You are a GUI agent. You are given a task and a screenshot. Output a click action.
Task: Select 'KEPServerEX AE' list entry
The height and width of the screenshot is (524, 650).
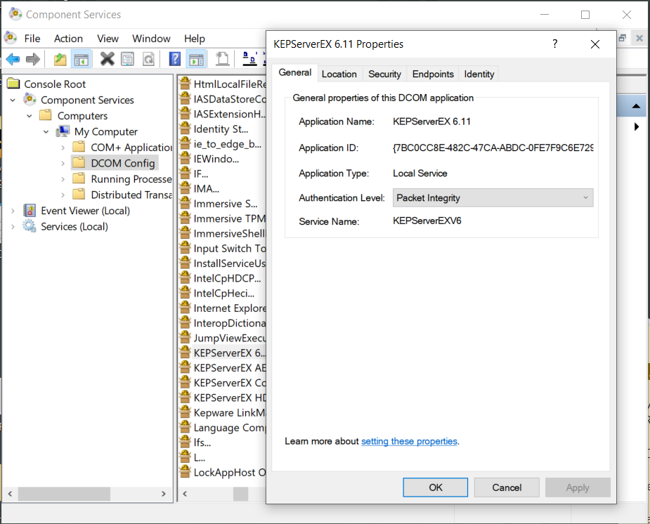click(x=230, y=368)
